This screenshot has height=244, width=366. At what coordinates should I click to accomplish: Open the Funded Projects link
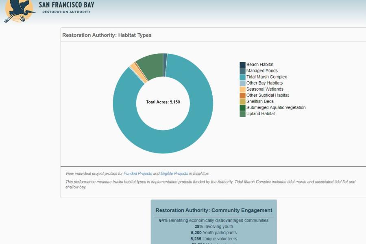(x=138, y=174)
